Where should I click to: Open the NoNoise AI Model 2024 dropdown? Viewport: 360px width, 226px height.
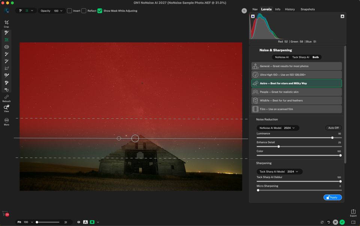277,128
